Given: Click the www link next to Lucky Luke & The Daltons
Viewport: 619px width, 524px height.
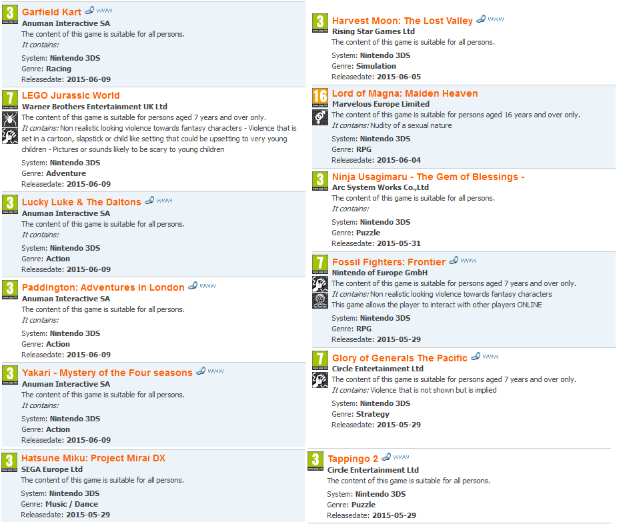Looking at the screenshot, I should [164, 201].
